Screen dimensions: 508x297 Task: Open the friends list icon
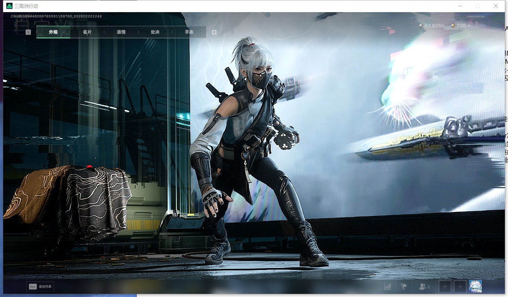pyautogui.click(x=424, y=286)
